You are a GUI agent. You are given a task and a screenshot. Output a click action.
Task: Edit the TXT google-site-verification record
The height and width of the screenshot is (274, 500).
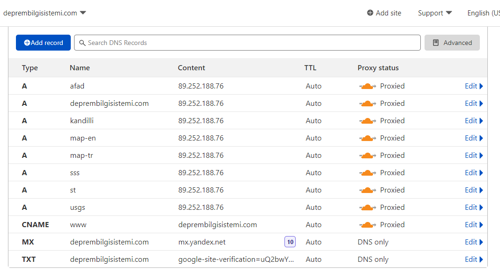point(474,259)
